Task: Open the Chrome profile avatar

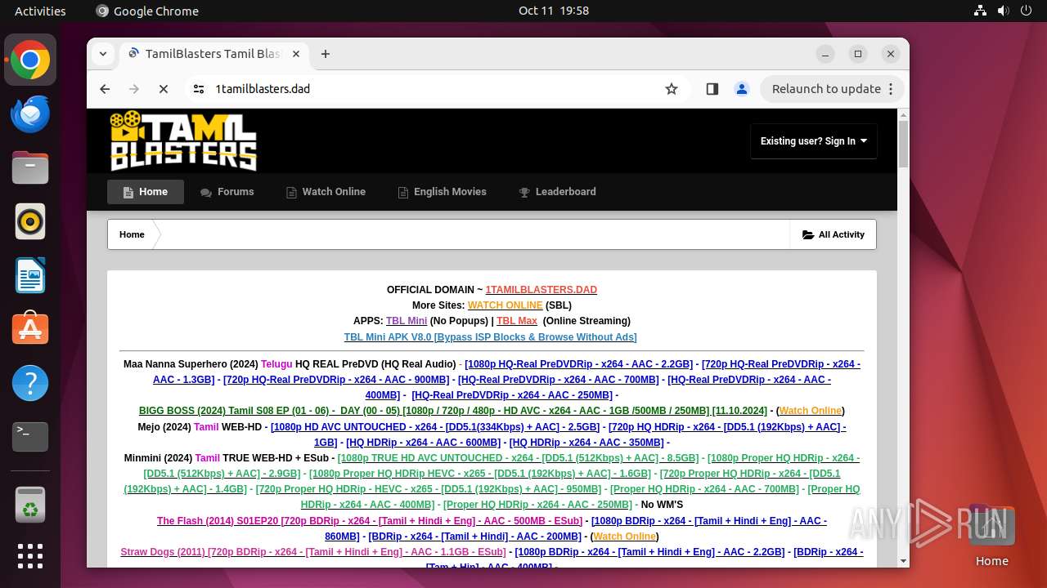Action: [742, 89]
